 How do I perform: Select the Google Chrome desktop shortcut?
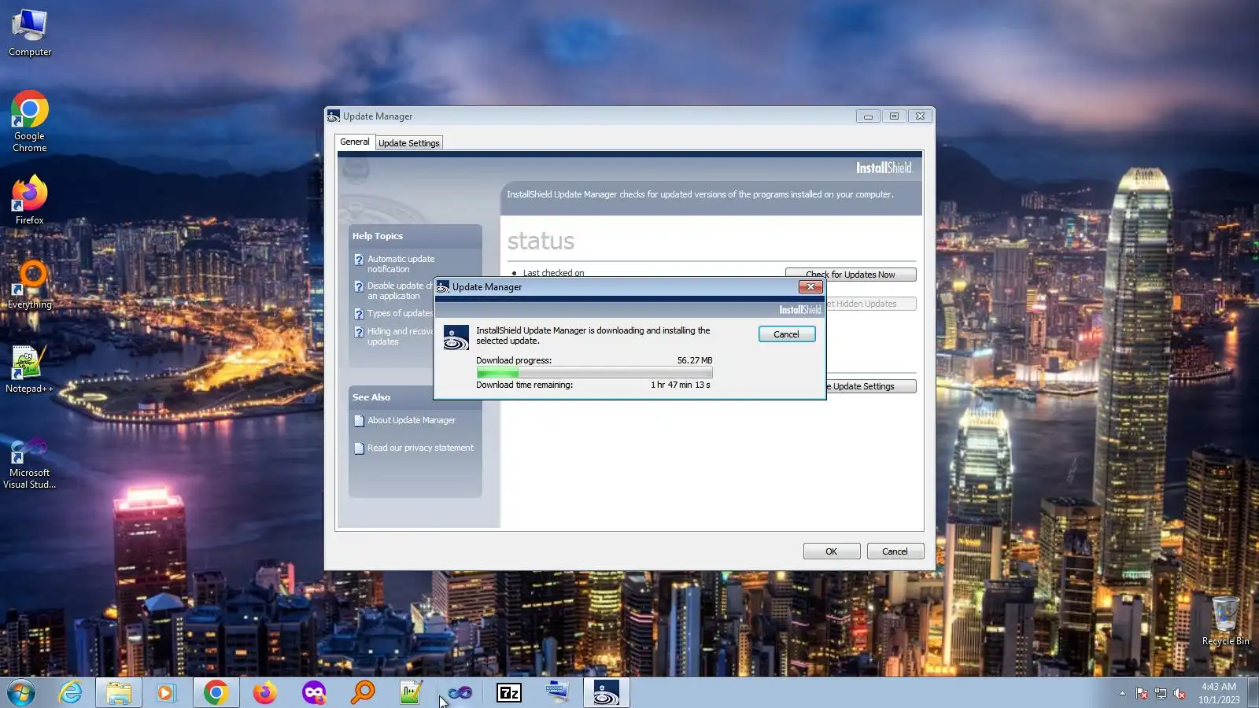[x=30, y=122]
